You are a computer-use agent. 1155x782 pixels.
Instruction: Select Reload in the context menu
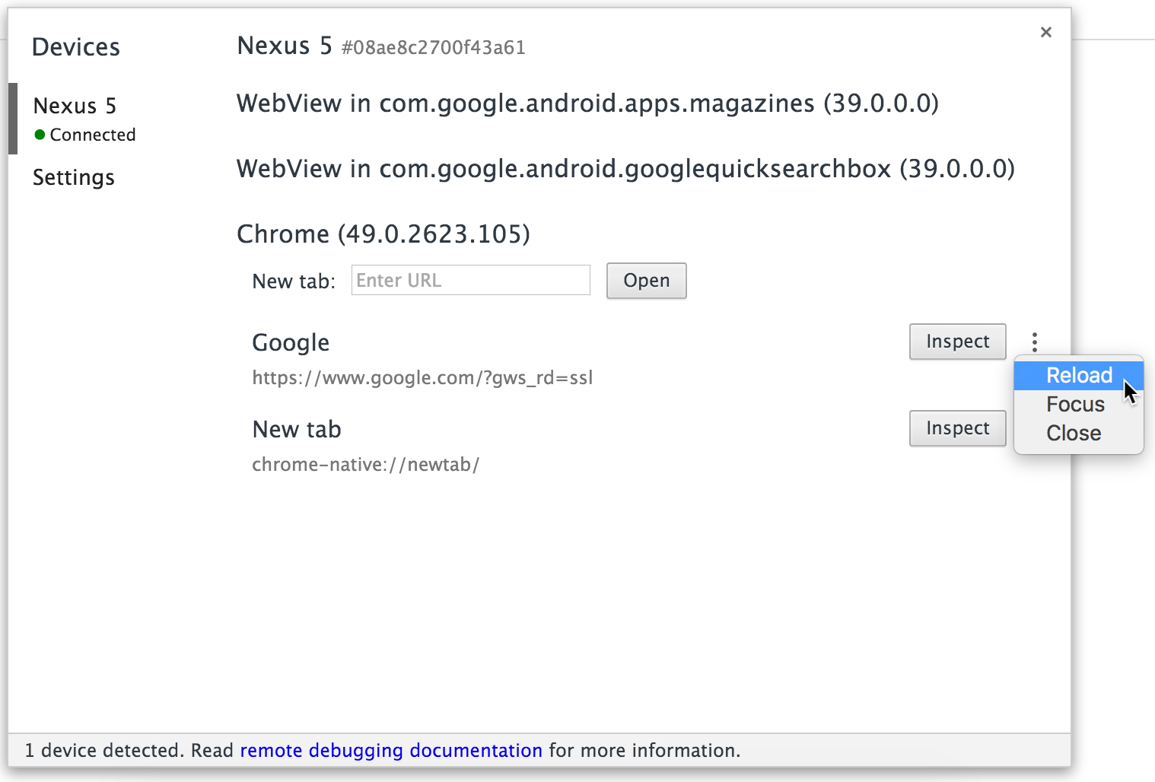click(x=1079, y=375)
